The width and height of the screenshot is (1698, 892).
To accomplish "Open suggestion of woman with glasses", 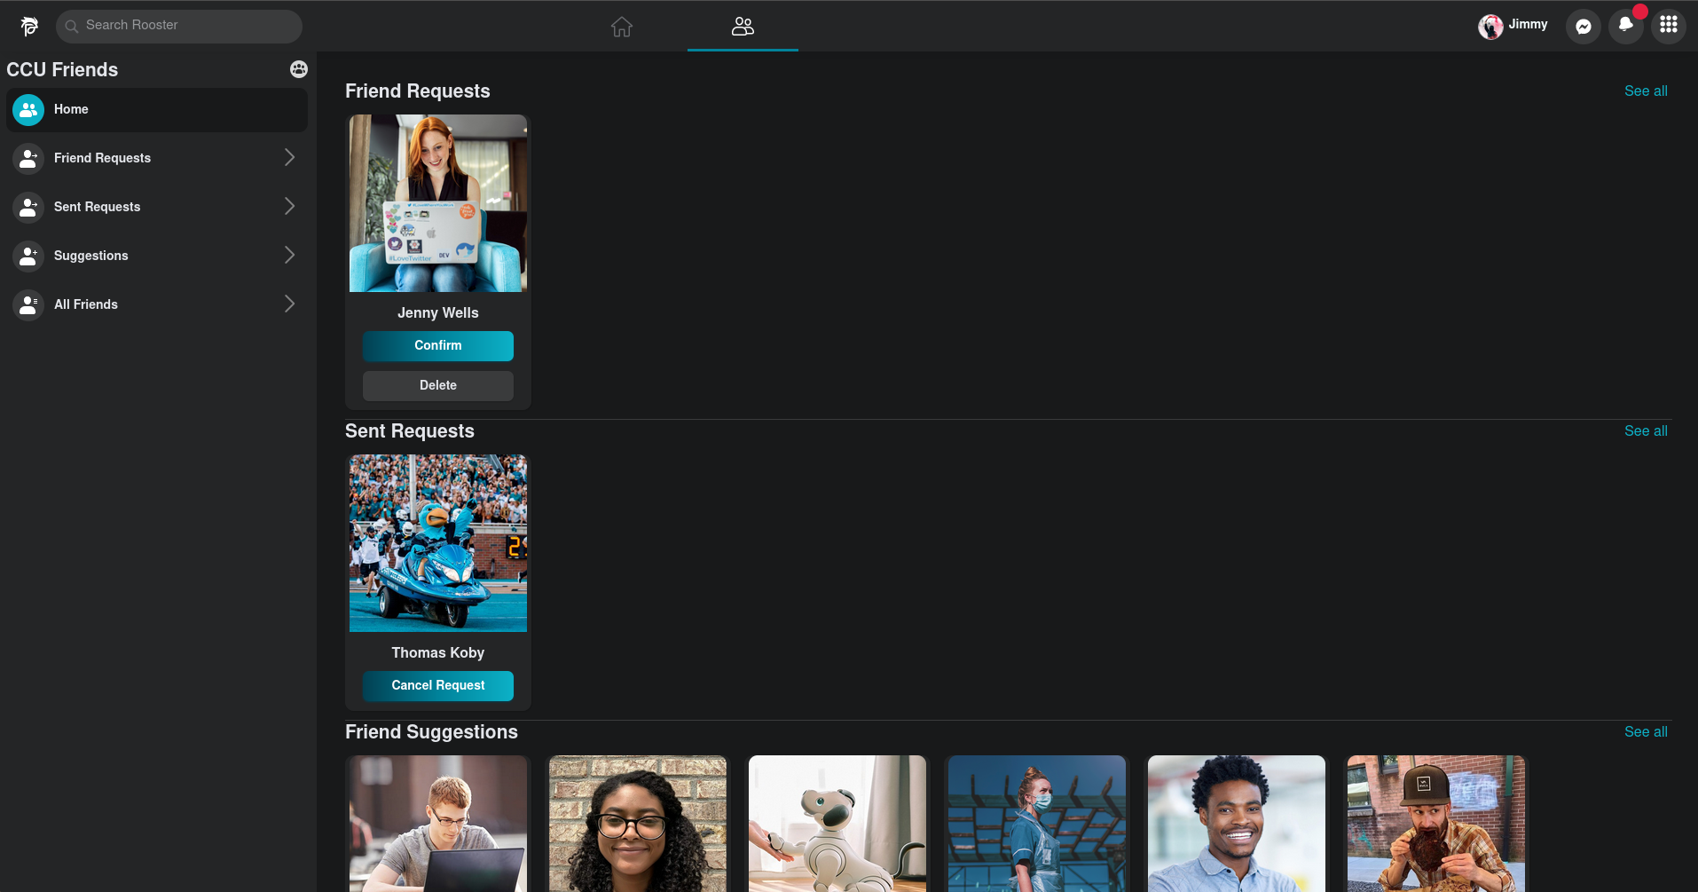I will pos(638,824).
